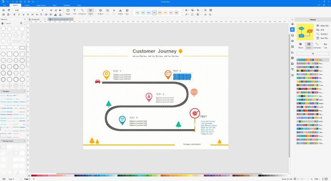Click the line color pen icon
This screenshot has width=331, height=181.
pyautogui.click(x=187, y=14)
